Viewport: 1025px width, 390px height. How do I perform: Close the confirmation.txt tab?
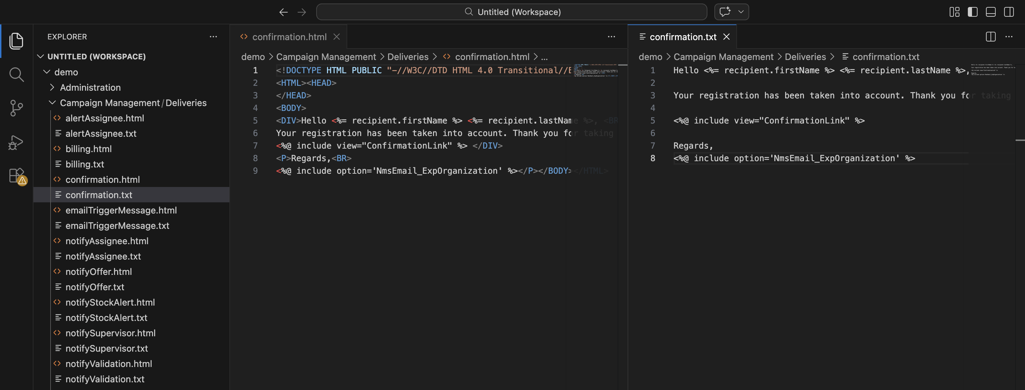click(x=727, y=37)
